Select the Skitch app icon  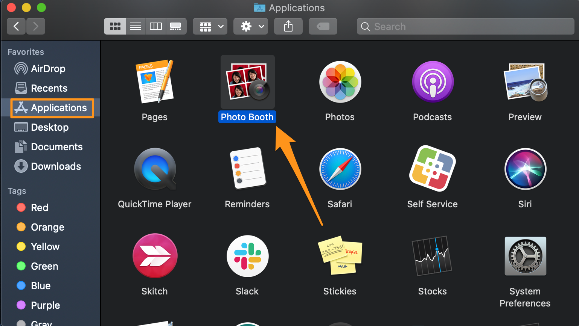(155, 256)
